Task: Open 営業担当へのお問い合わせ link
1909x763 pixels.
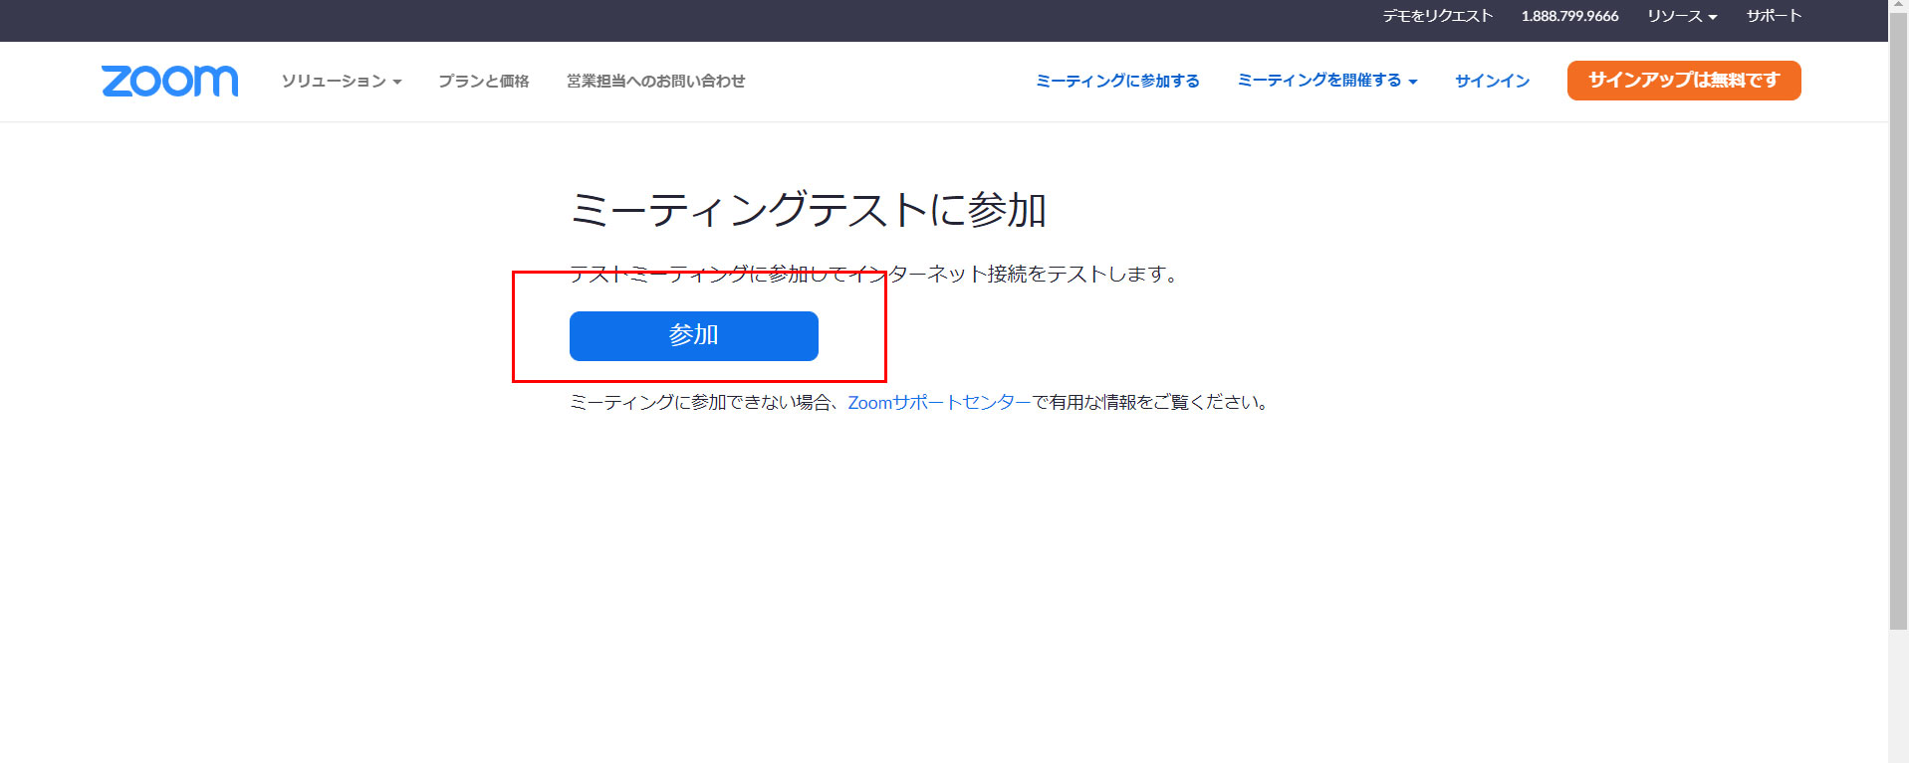Action: point(655,81)
